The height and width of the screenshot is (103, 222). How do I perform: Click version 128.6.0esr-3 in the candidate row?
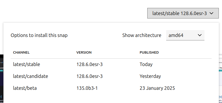point(90,76)
